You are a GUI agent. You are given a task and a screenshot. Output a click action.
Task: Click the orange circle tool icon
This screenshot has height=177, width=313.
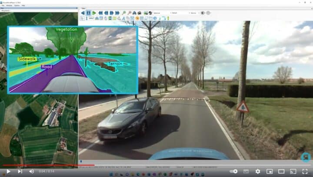click(x=137, y=18)
